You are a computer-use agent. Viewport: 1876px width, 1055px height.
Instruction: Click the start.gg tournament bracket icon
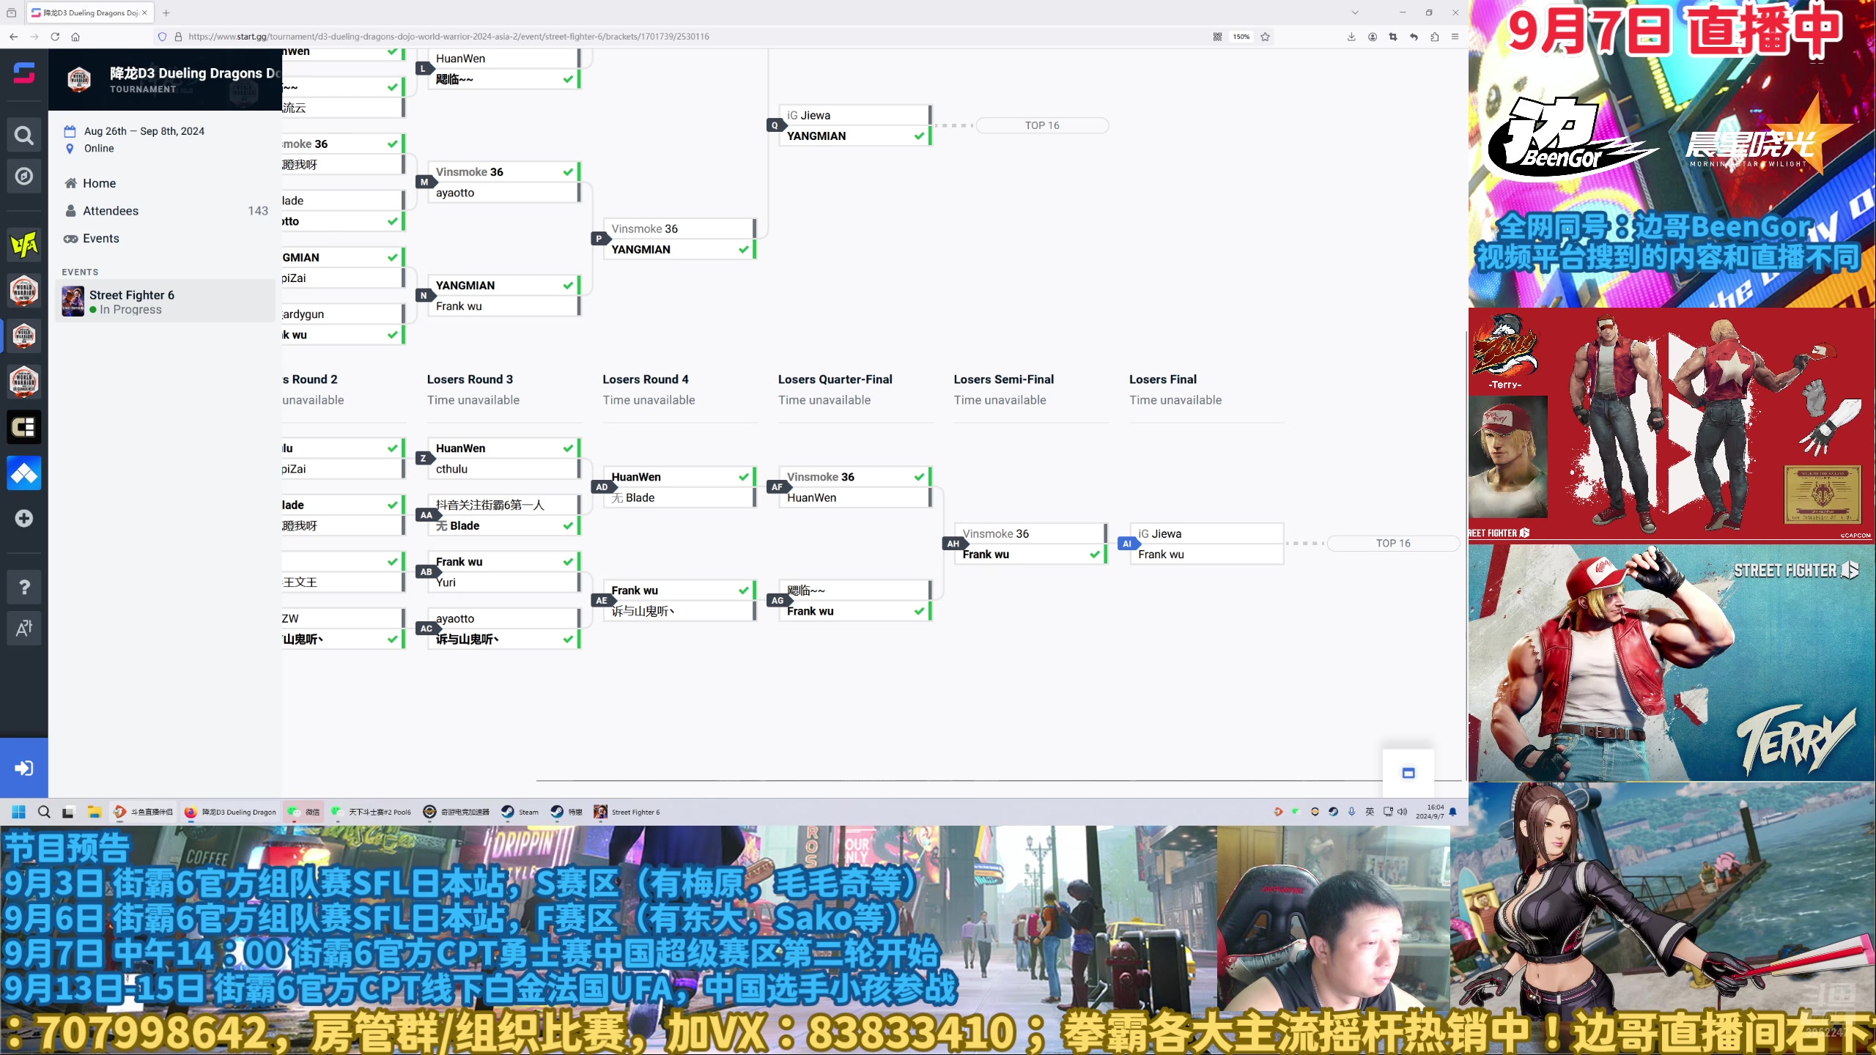coord(24,473)
